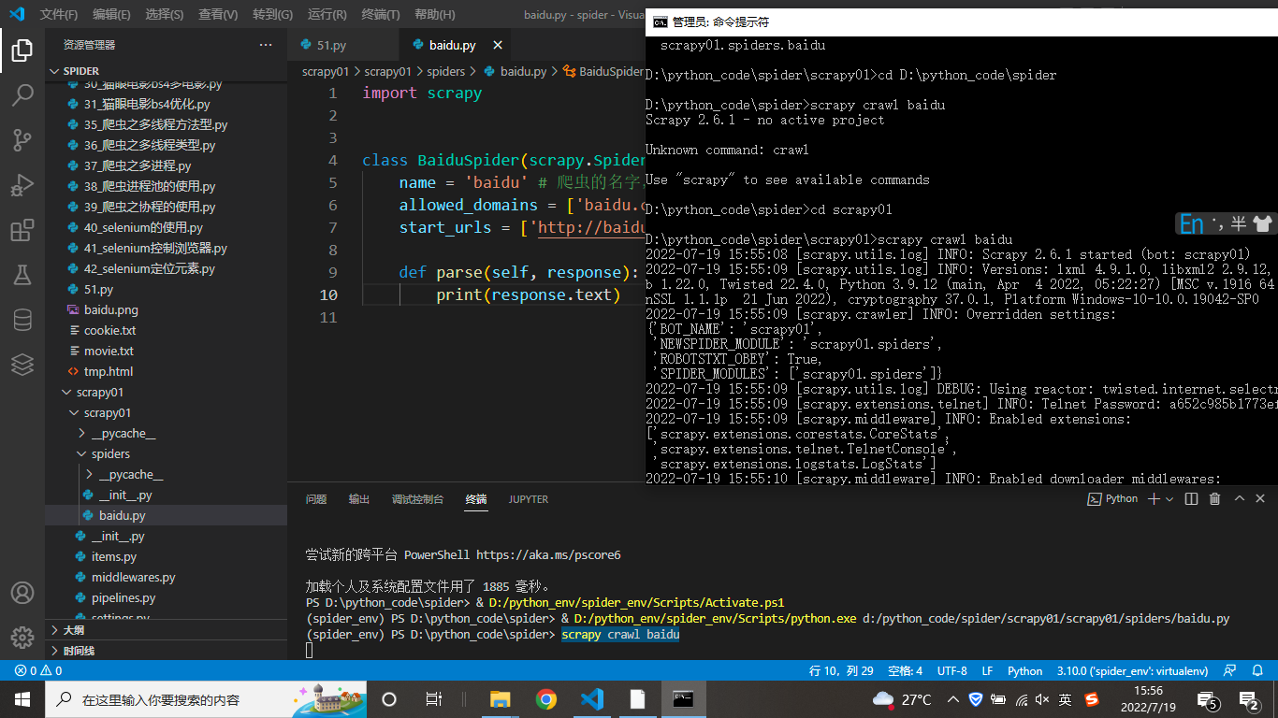Open File Explorer from the taskbar
This screenshot has width=1278, height=718.
tap(501, 699)
